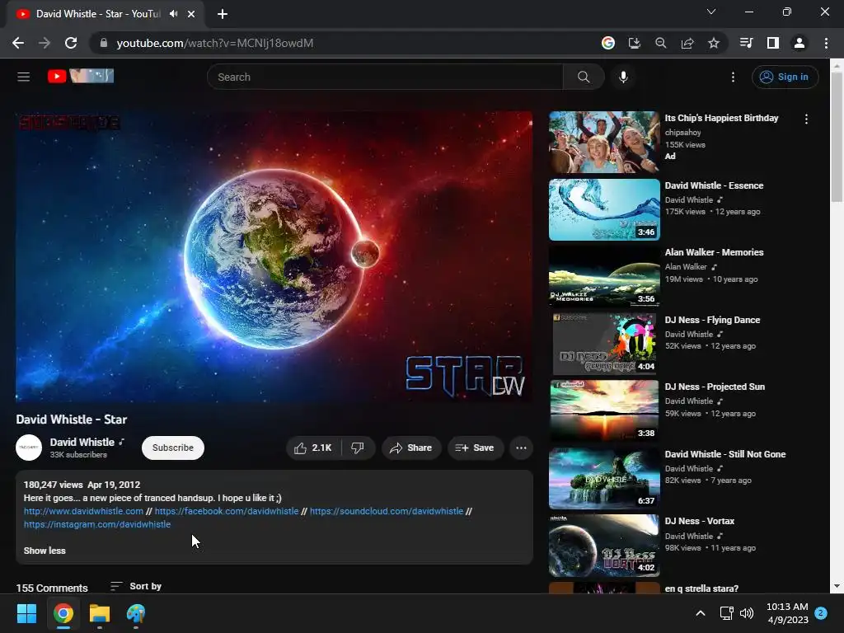Click the browser address bar URL
Image resolution: width=844 pixels, height=633 pixels.
click(x=215, y=43)
